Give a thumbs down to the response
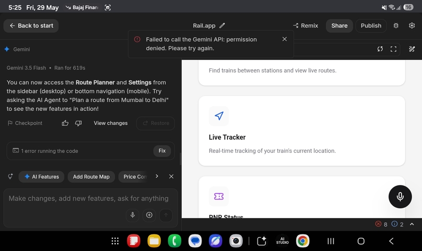The image size is (422, 251). (x=79, y=123)
